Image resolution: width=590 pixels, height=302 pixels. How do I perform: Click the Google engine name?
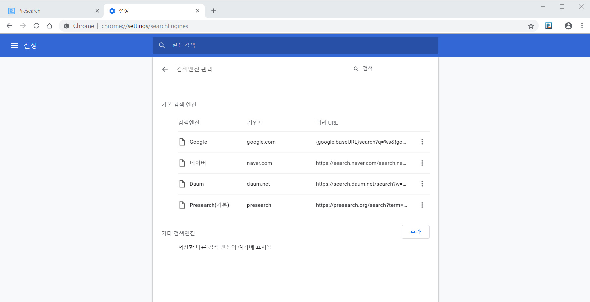pyautogui.click(x=198, y=142)
